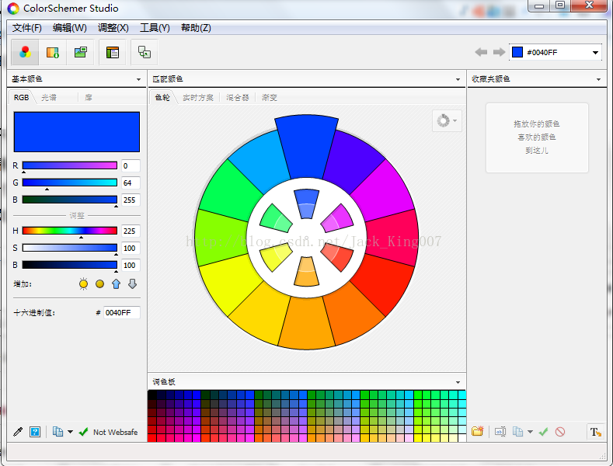This screenshot has height=466, width=613.
Task: Select the yellow inner wheel segment
Action: point(275,257)
